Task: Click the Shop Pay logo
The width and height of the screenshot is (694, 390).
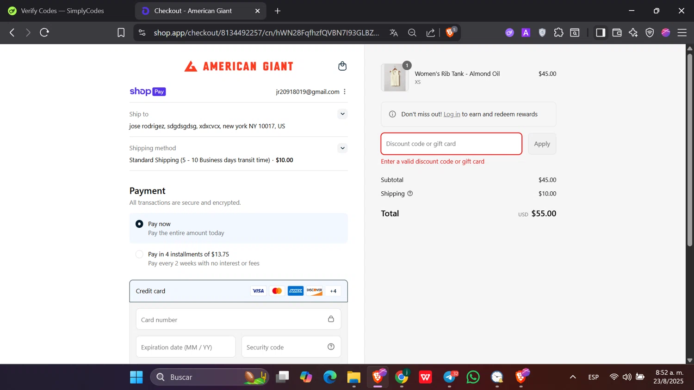Action: pyautogui.click(x=148, y=91)
